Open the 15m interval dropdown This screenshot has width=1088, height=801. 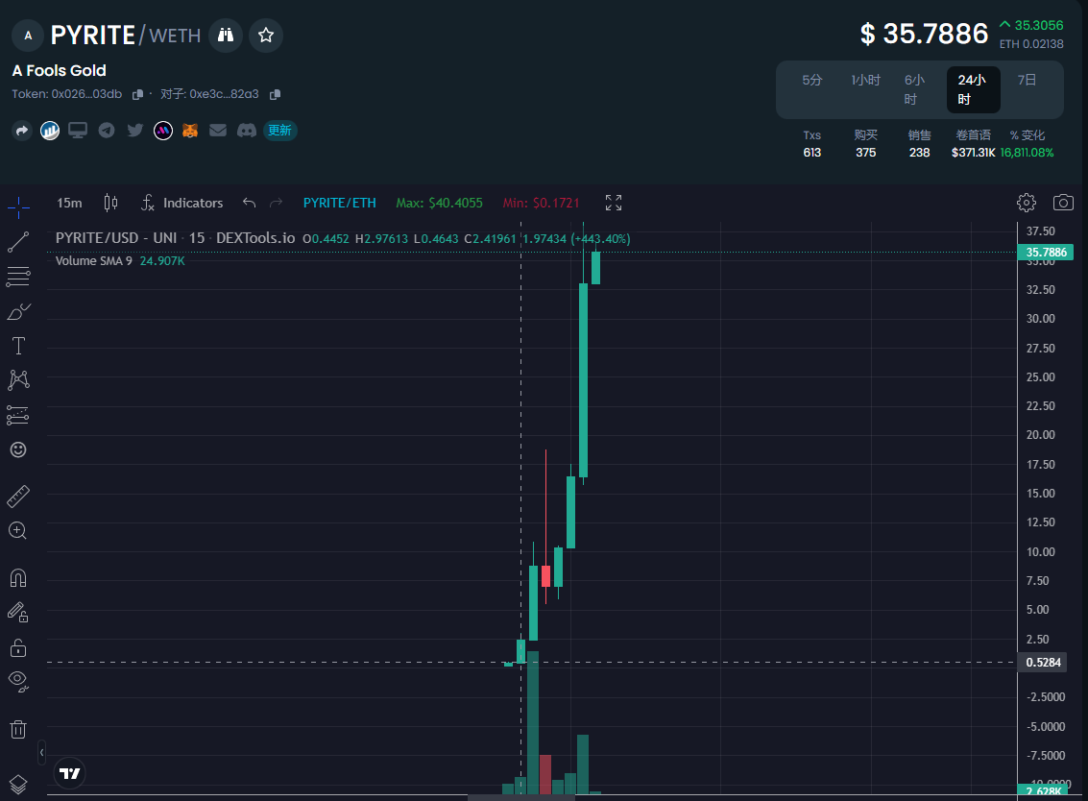(69, 203)
